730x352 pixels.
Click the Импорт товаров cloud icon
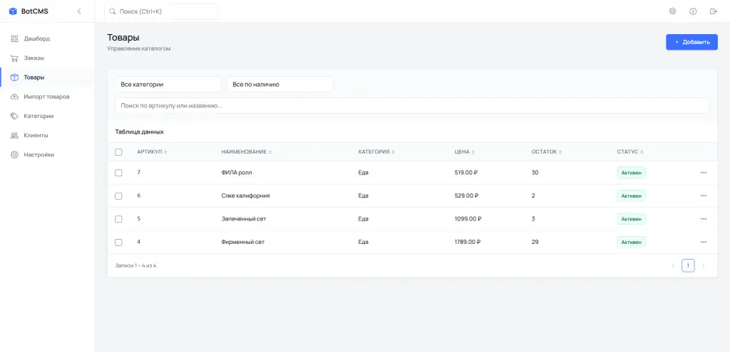[x=14, y=97]
